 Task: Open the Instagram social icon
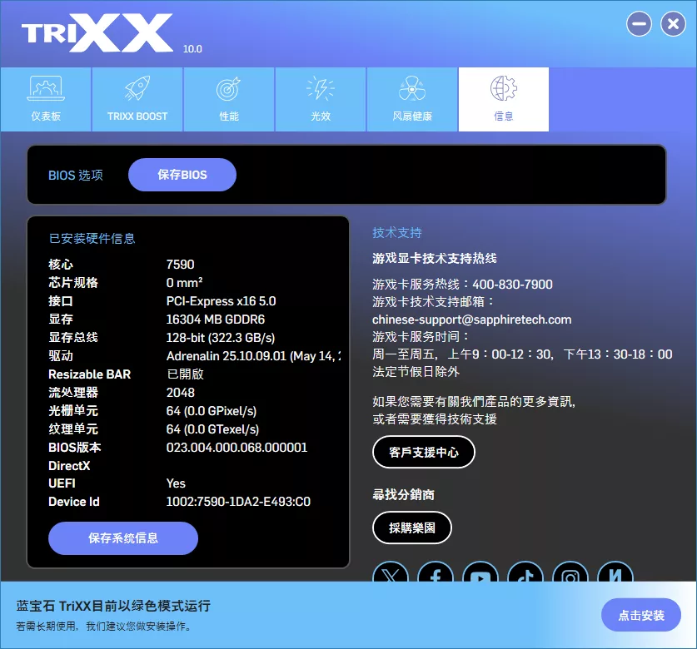click(x=570, y=572)
